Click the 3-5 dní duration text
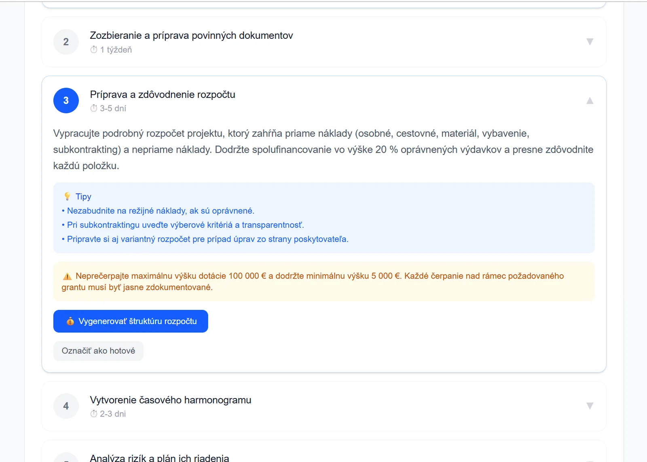The height and width of the screenshot is (462, 647). point(113,109)
